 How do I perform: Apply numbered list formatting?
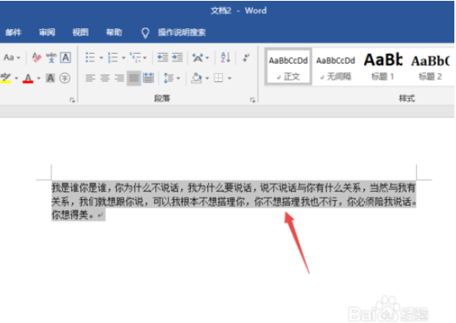[x=113, y=57]
